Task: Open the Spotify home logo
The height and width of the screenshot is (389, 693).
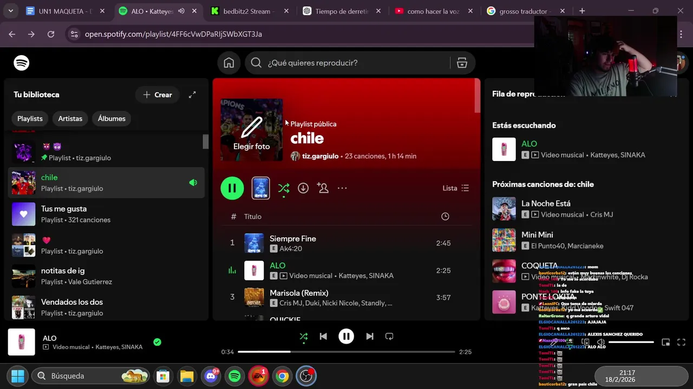Action: pos(22,63)
